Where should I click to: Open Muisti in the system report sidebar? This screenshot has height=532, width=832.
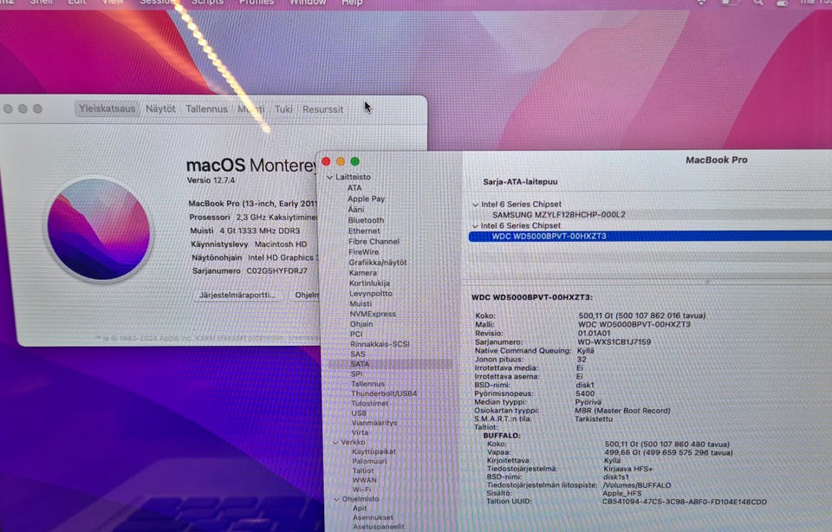coord(361,304)
